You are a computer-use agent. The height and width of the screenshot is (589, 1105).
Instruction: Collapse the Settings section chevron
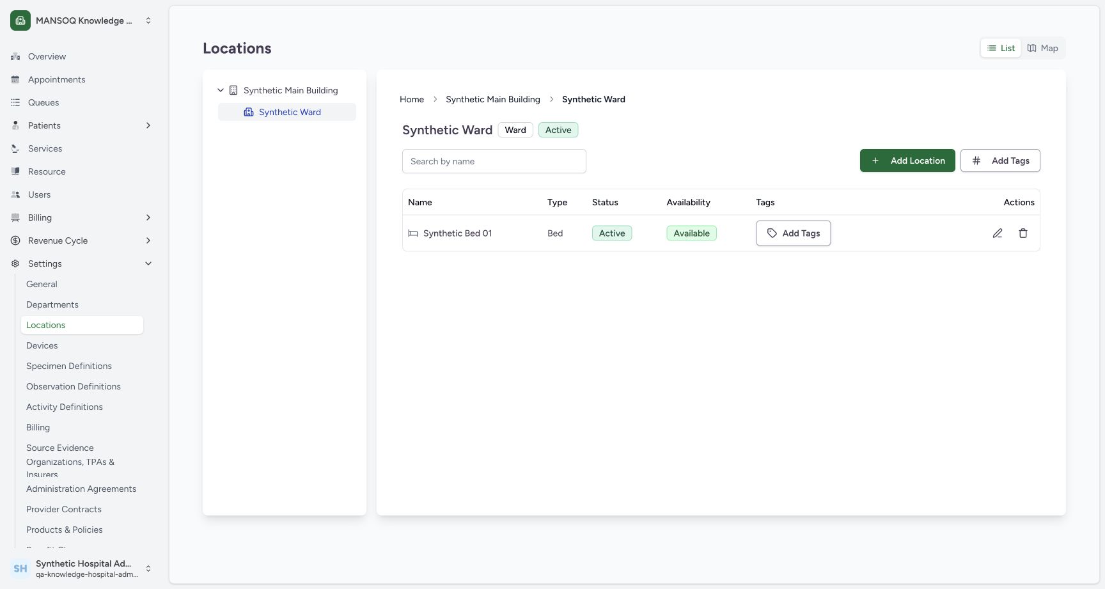coord(148,263)
